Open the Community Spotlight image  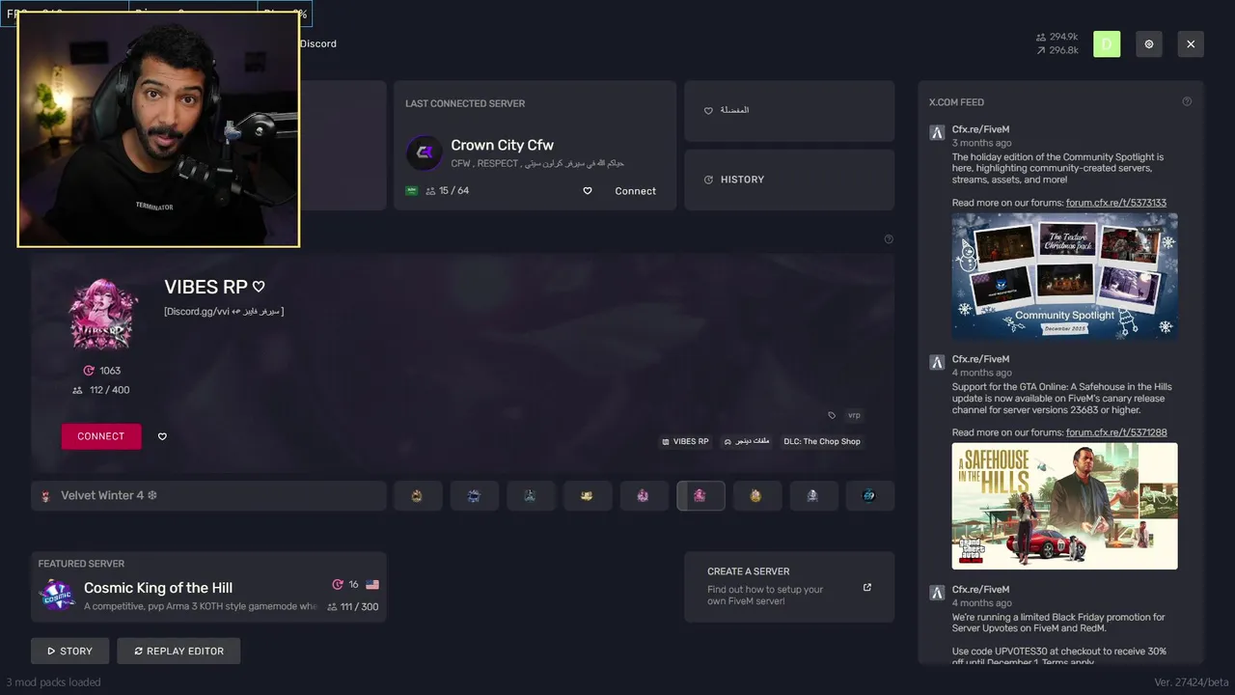coord(1064,275)
